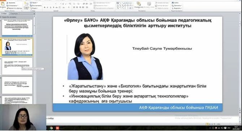Toggle Bold text formatting
Screen dimensions: 242x132
tap(45, 8)
